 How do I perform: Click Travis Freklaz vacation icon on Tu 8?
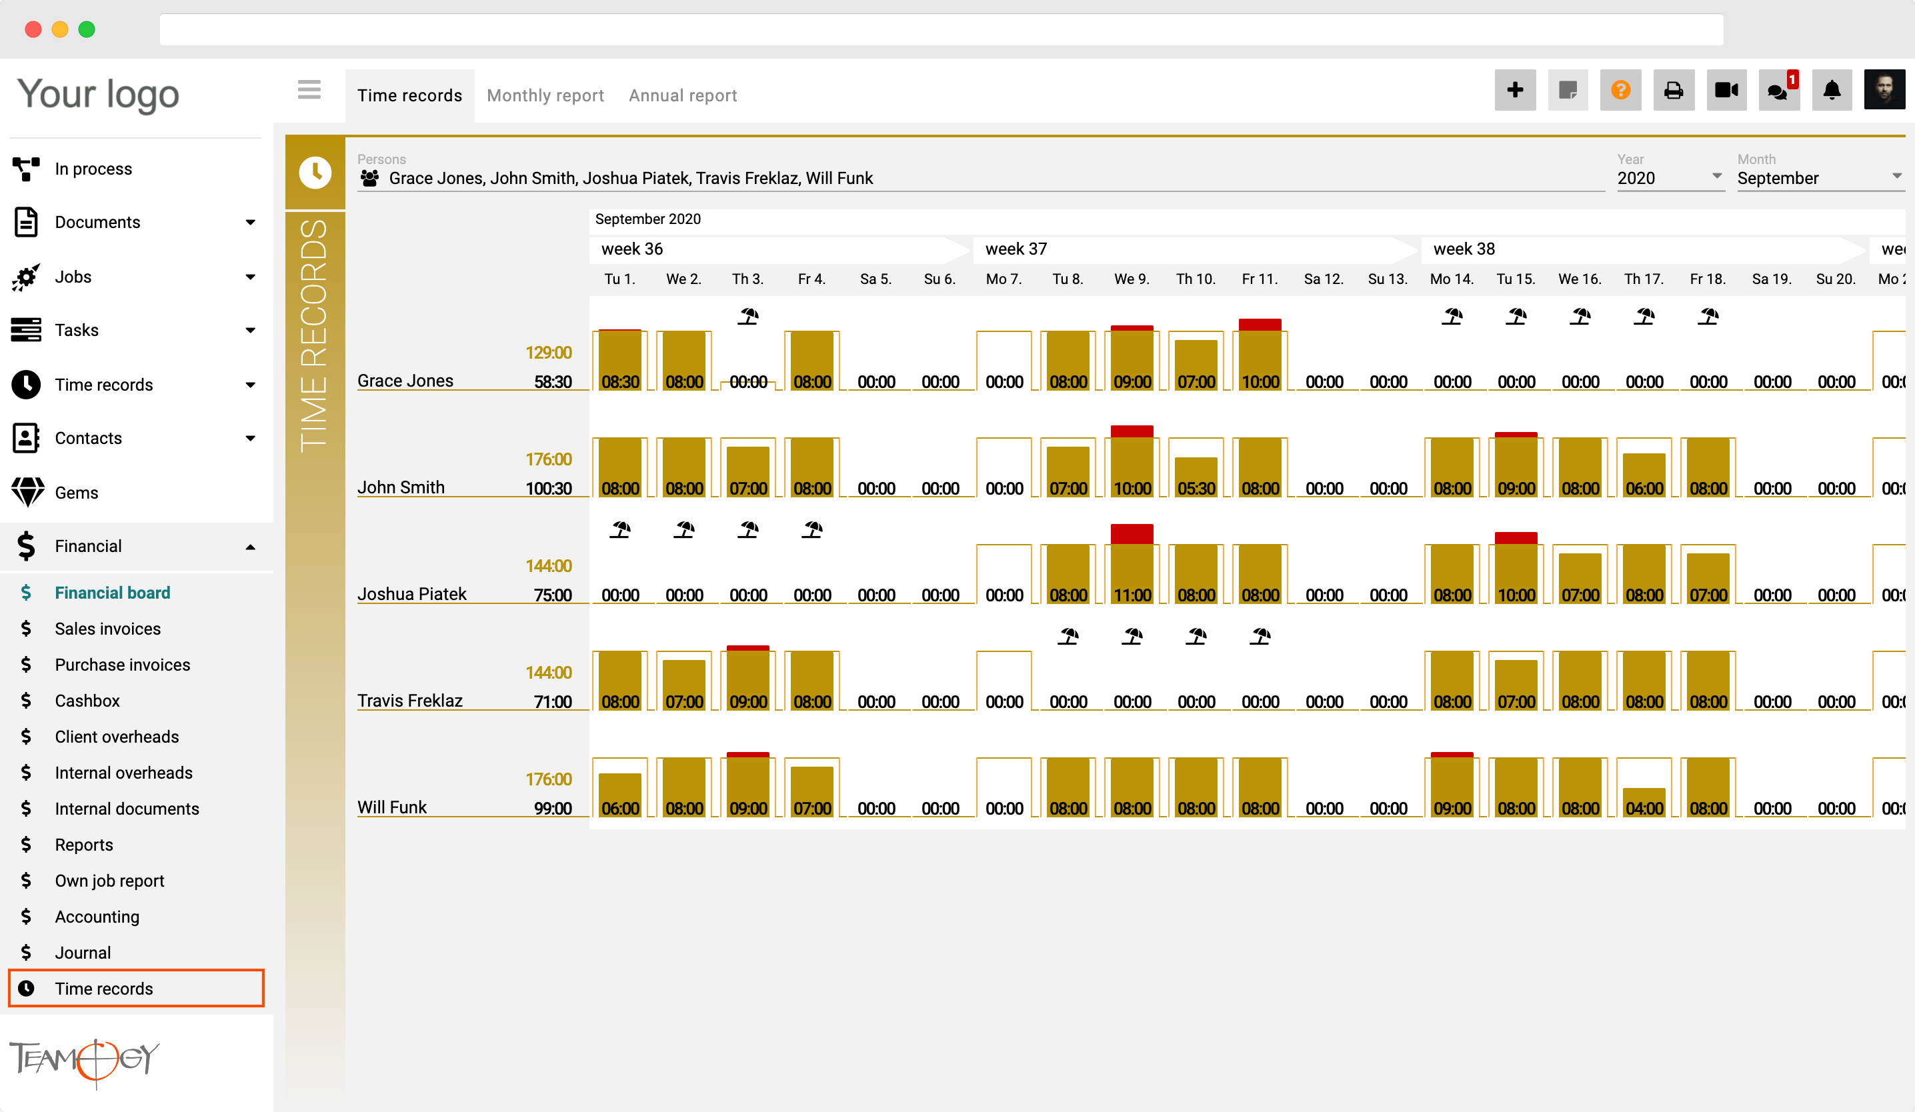pyautogui.click(x=1068, y=636)
